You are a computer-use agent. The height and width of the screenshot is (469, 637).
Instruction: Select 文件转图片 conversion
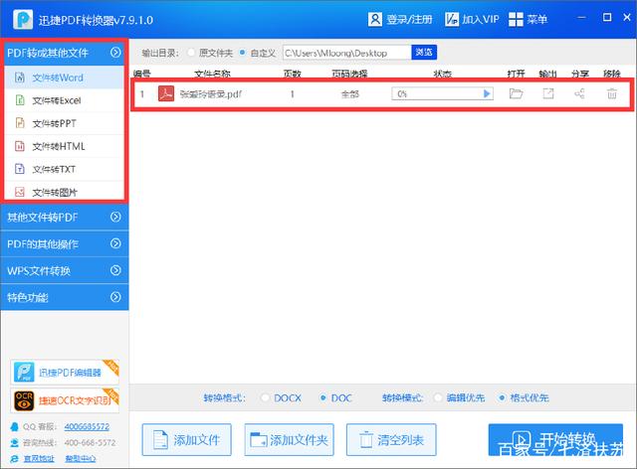pyautogui.click(x=64, y=192)
